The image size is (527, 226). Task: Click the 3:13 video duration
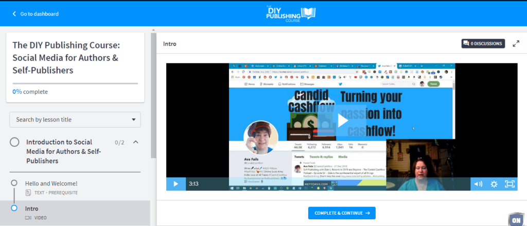coord(194,184)
